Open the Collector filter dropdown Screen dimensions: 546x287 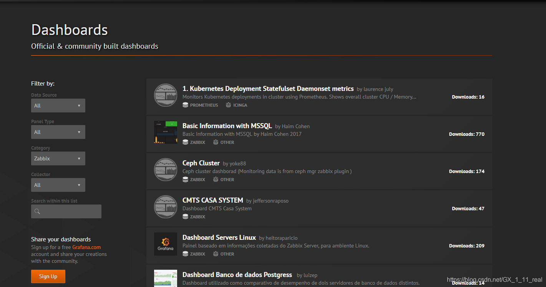click(58, 185)
